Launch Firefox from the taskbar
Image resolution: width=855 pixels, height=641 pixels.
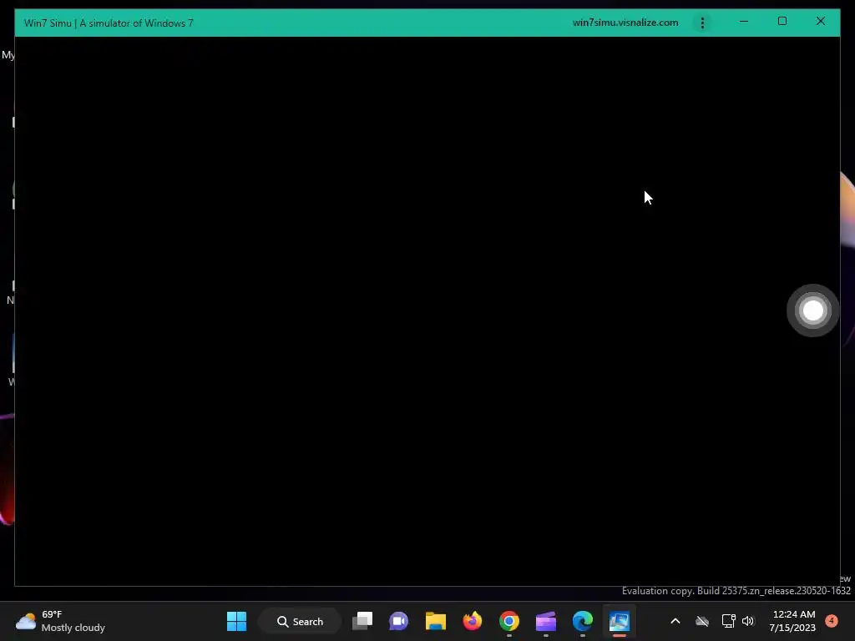click(473, 621)
